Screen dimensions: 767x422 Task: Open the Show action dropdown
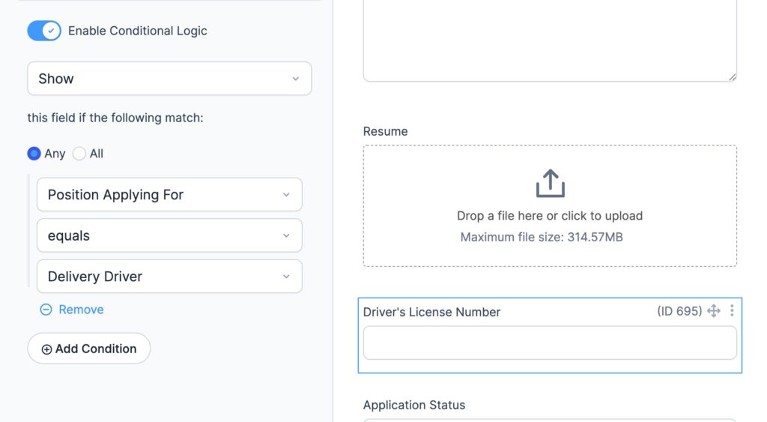pyautogui.click(x=169, y=79)
